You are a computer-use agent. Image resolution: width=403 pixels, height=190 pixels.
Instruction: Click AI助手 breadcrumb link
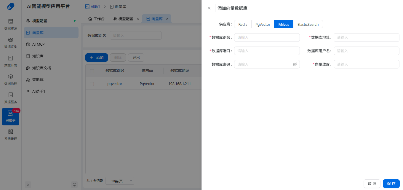pyautogui.click(x=93, y=7)
